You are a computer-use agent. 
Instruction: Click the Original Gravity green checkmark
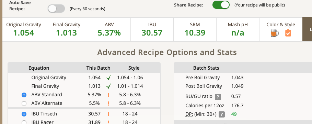coord(108,78)
